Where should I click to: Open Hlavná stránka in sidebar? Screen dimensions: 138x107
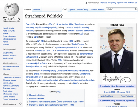8,28
